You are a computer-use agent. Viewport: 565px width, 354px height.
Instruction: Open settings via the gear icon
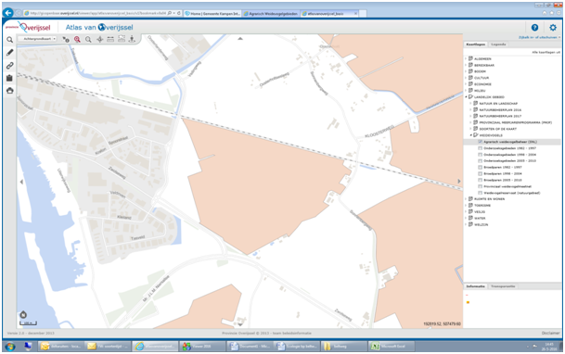(x=553, y=28)
